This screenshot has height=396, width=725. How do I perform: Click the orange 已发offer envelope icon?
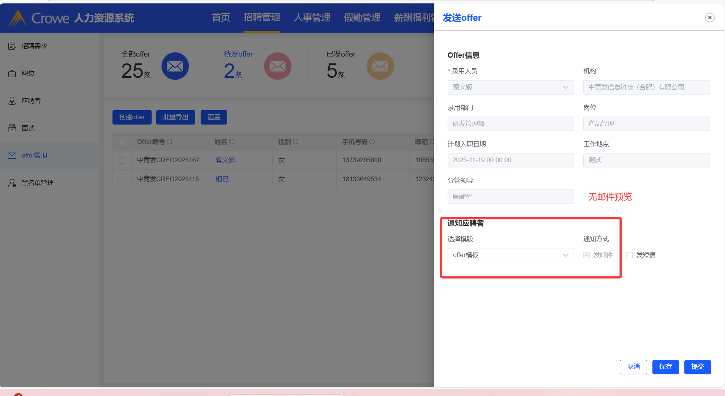point(380,66)
